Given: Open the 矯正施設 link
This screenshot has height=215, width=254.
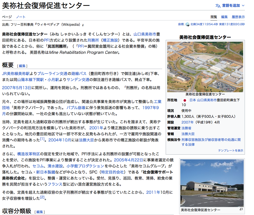Looking at the screenshot, I should coord(111,40).
